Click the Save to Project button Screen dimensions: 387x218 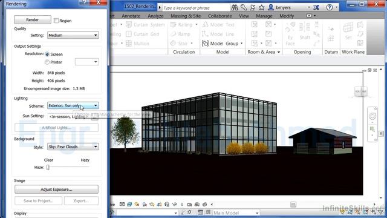point(38,201)
